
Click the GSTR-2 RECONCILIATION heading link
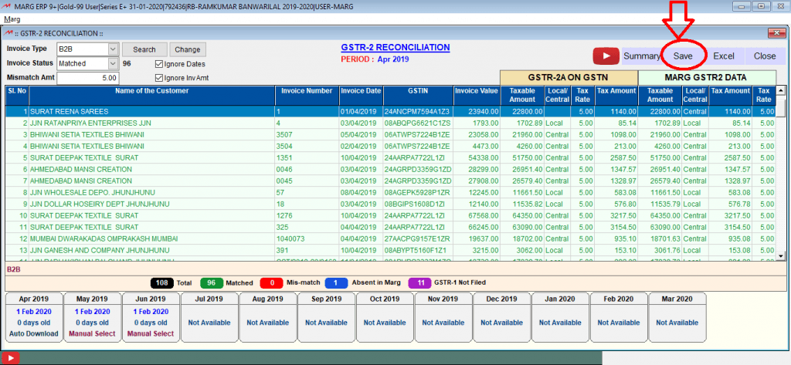pyautogui.click(x=395, y=47)
